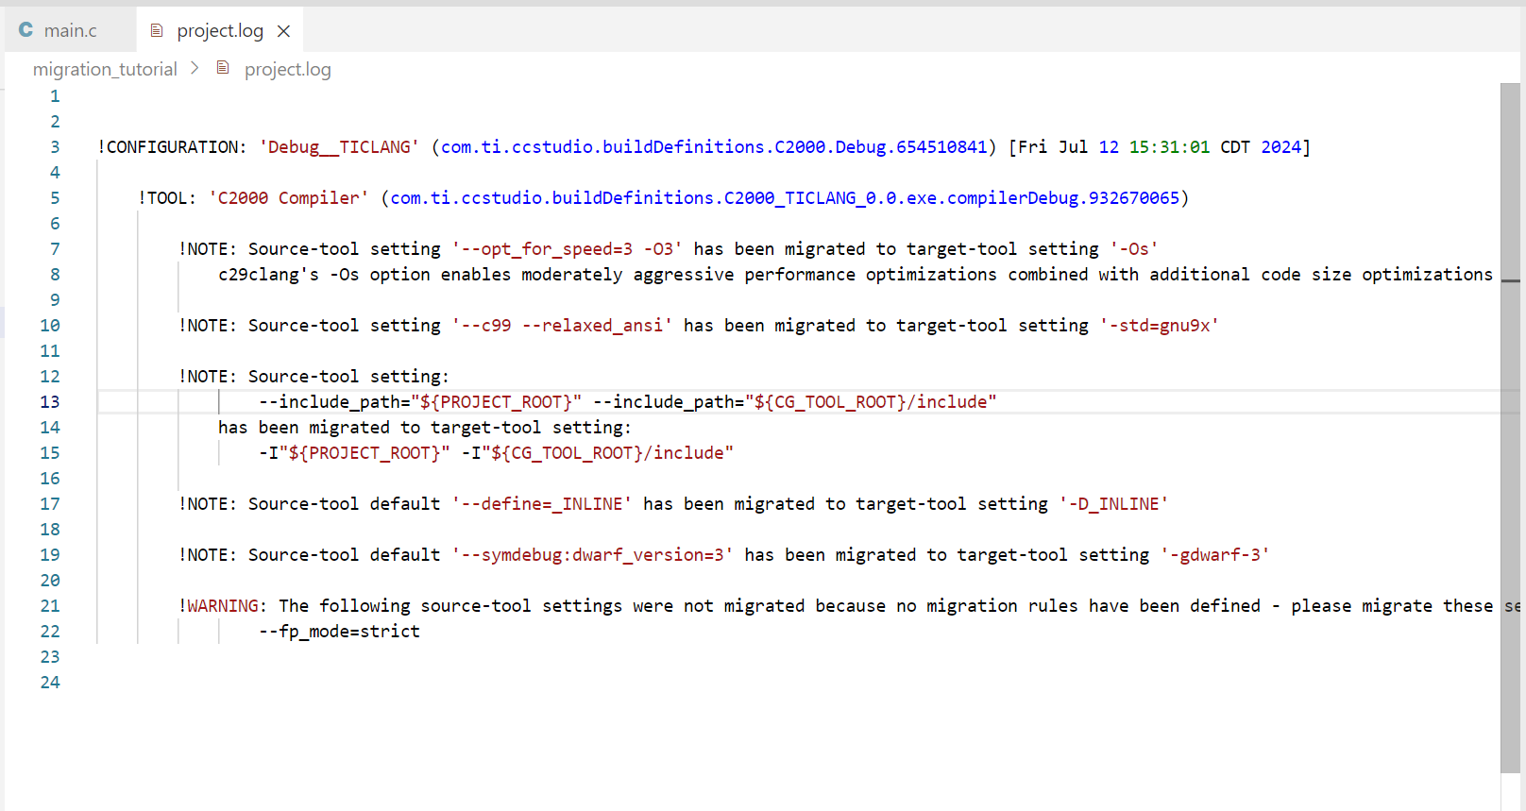Open the migration_tutorial breadcrumb folder
Viewport: 1526px width, 811px height.
[x=105, y=69]
